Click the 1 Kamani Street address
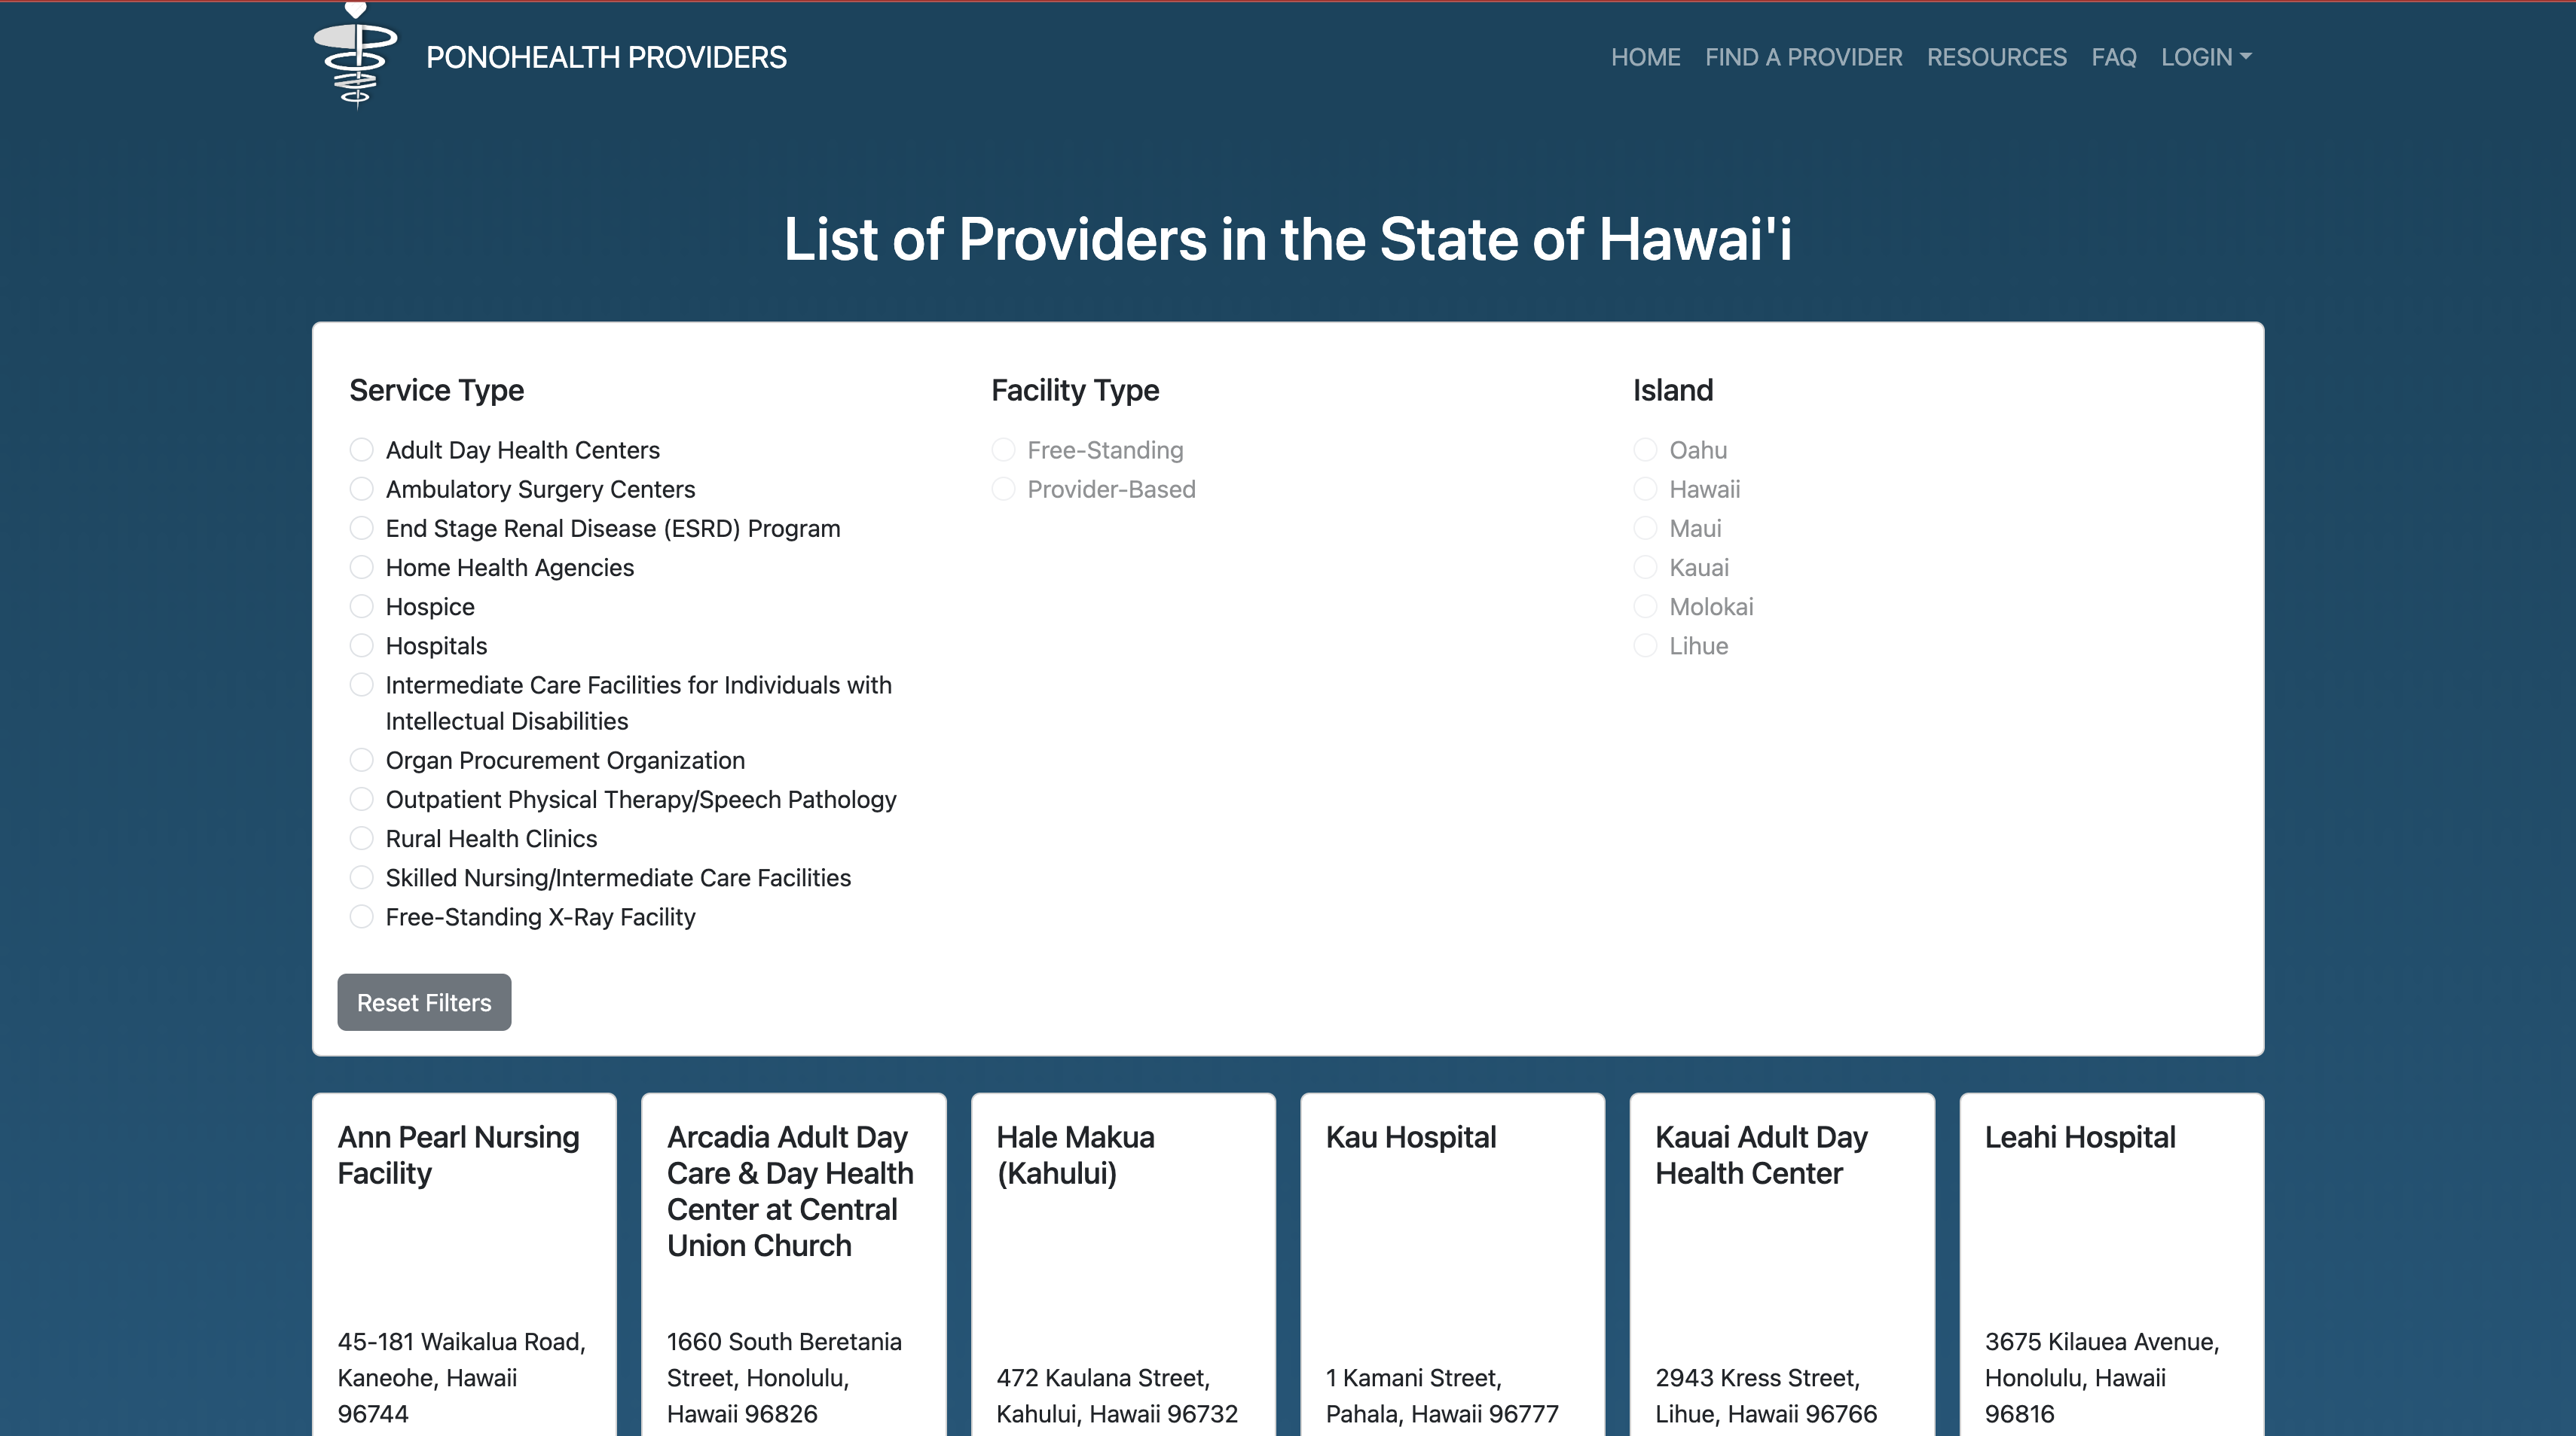2576x1436 pixels. pyautogui.click(x=1442, y=1396)
